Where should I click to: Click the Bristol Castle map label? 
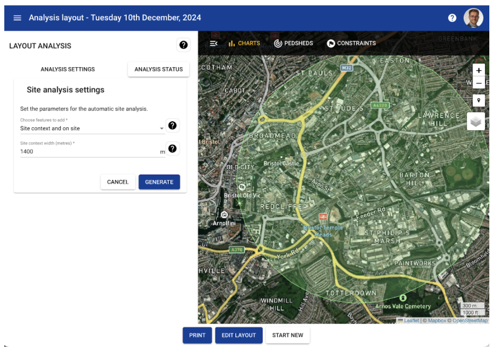click(281, 163)
